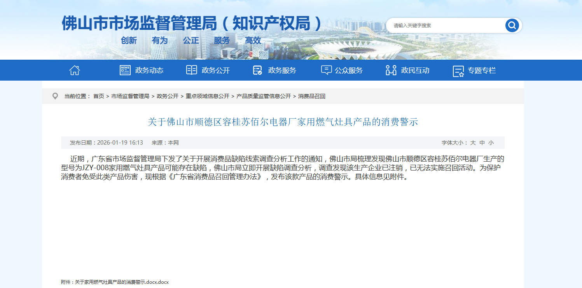Click the home icon in navigation bar
This screenshot has width=582, height=288.
pos(74,70)
